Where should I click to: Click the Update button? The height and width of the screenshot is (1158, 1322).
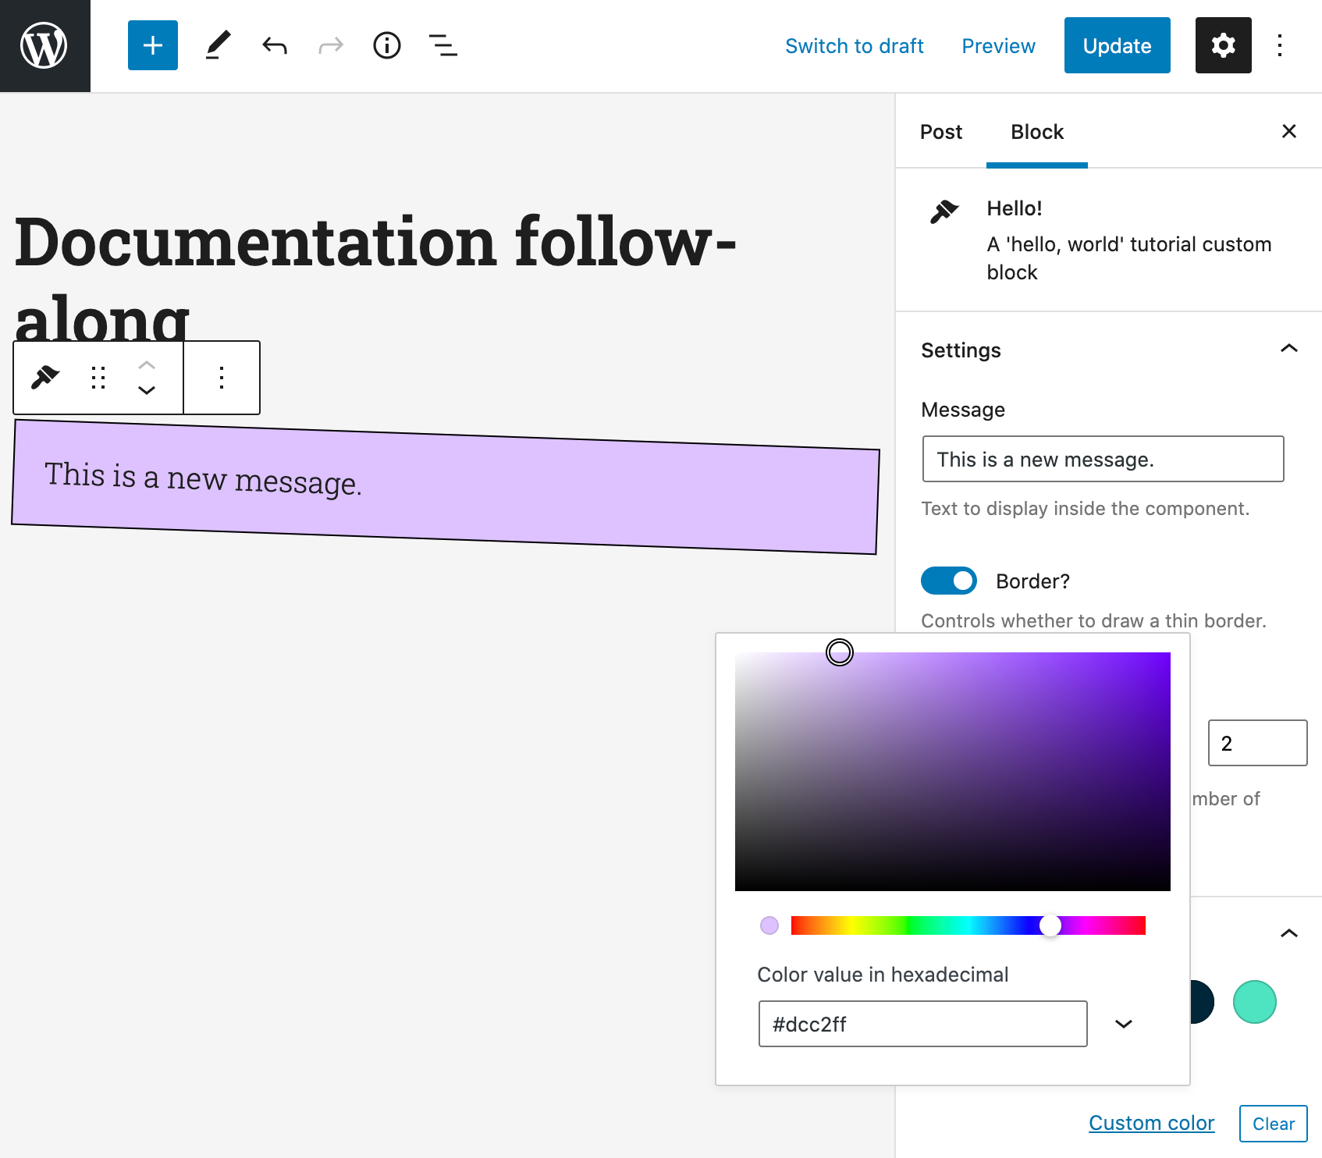[1117, 46]
